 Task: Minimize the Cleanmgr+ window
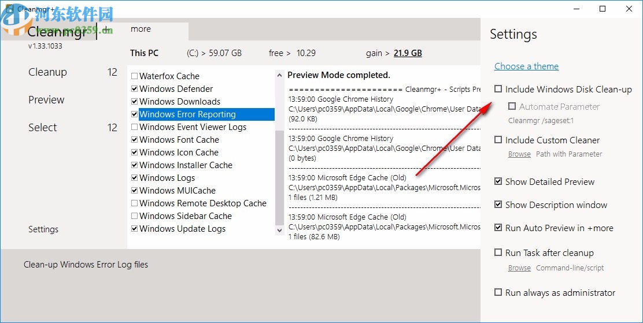point(577,9)
